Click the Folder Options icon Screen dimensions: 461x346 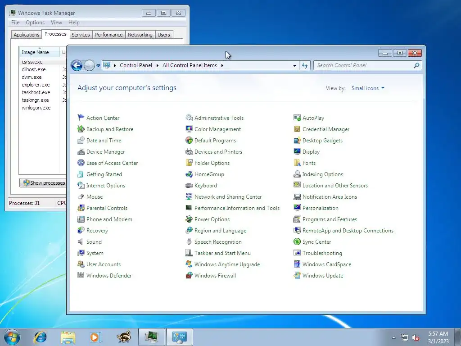point(189,163)
